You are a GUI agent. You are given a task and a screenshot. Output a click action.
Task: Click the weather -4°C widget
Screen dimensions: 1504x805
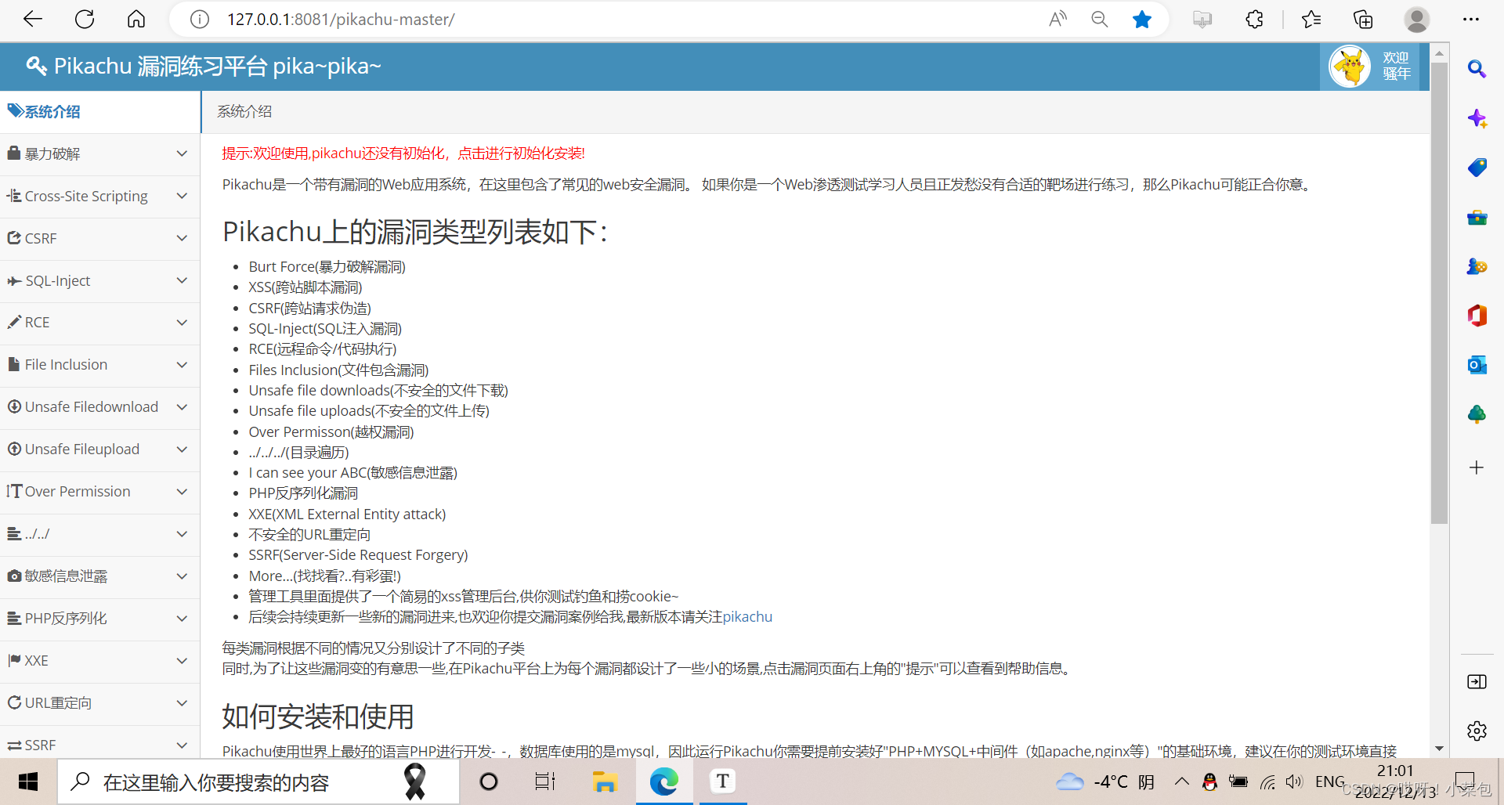[1104, 782]
